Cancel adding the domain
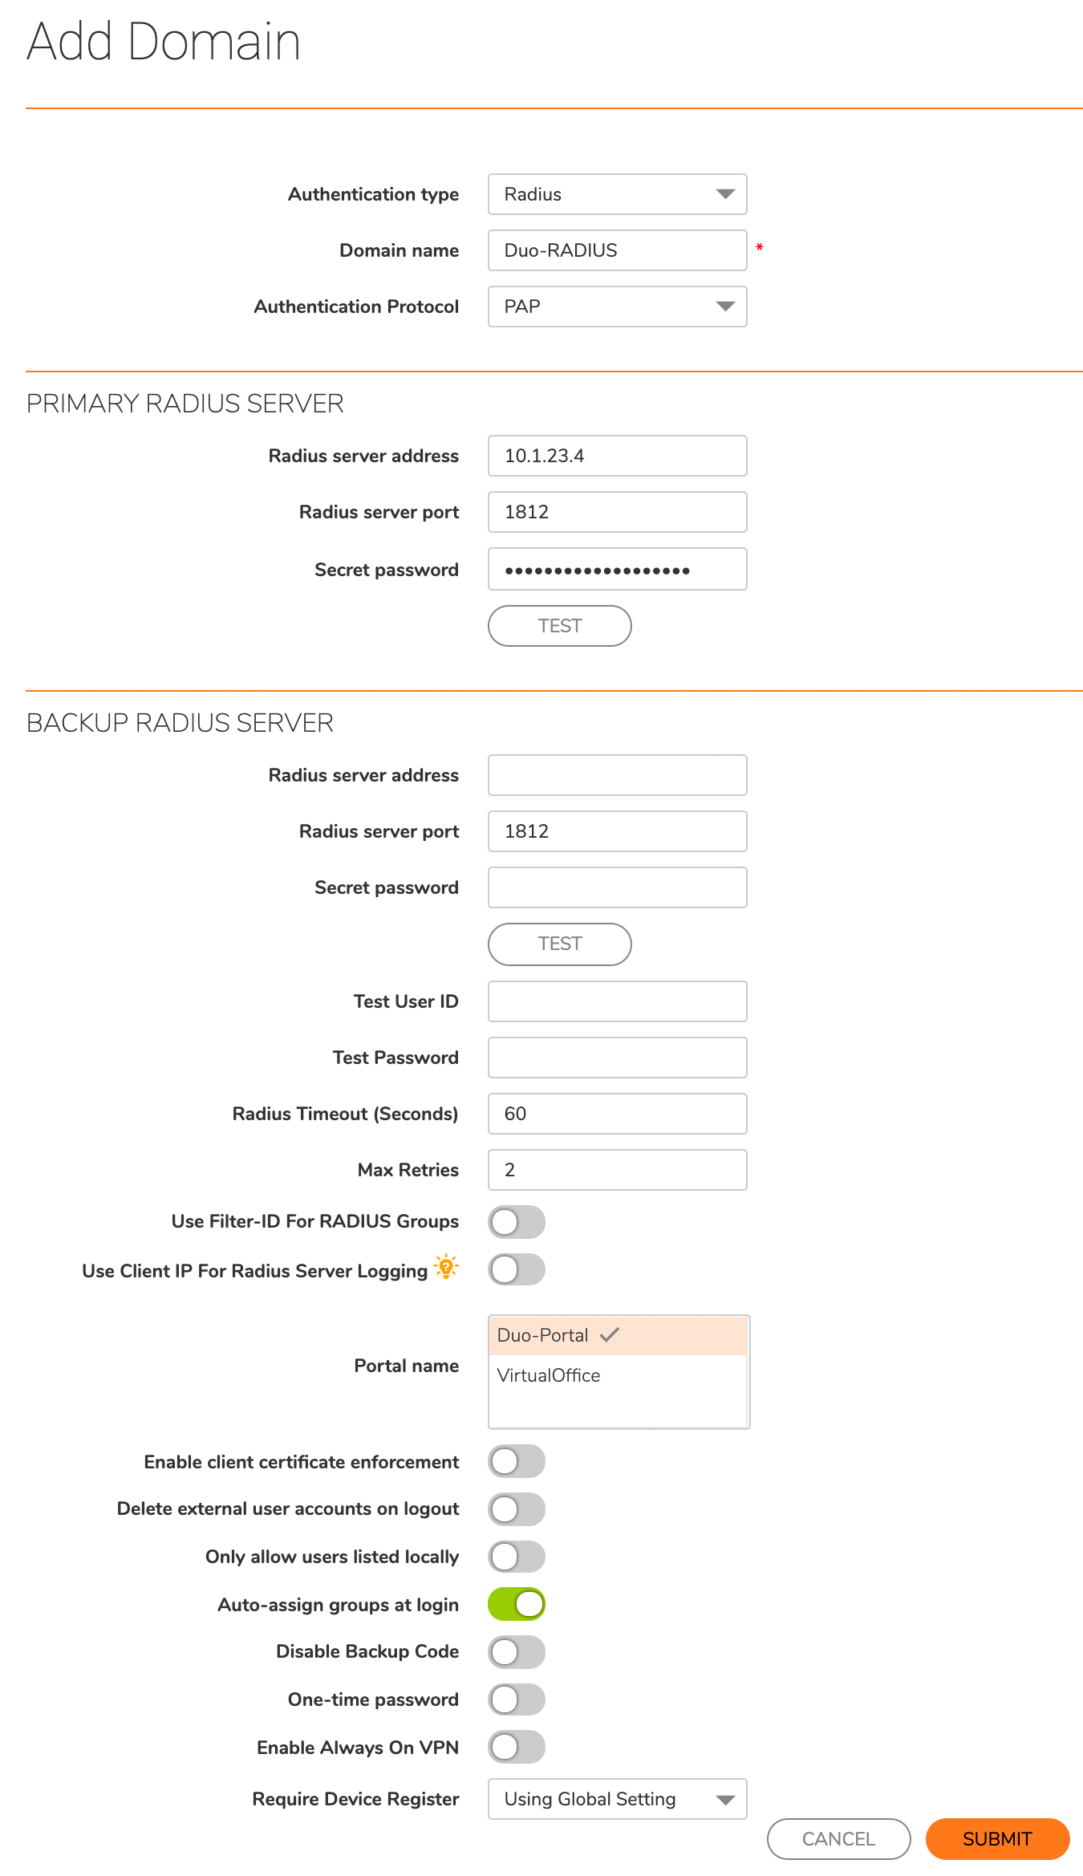The height and width of the screenshot is (1876, 1083). pos(838,1839)
